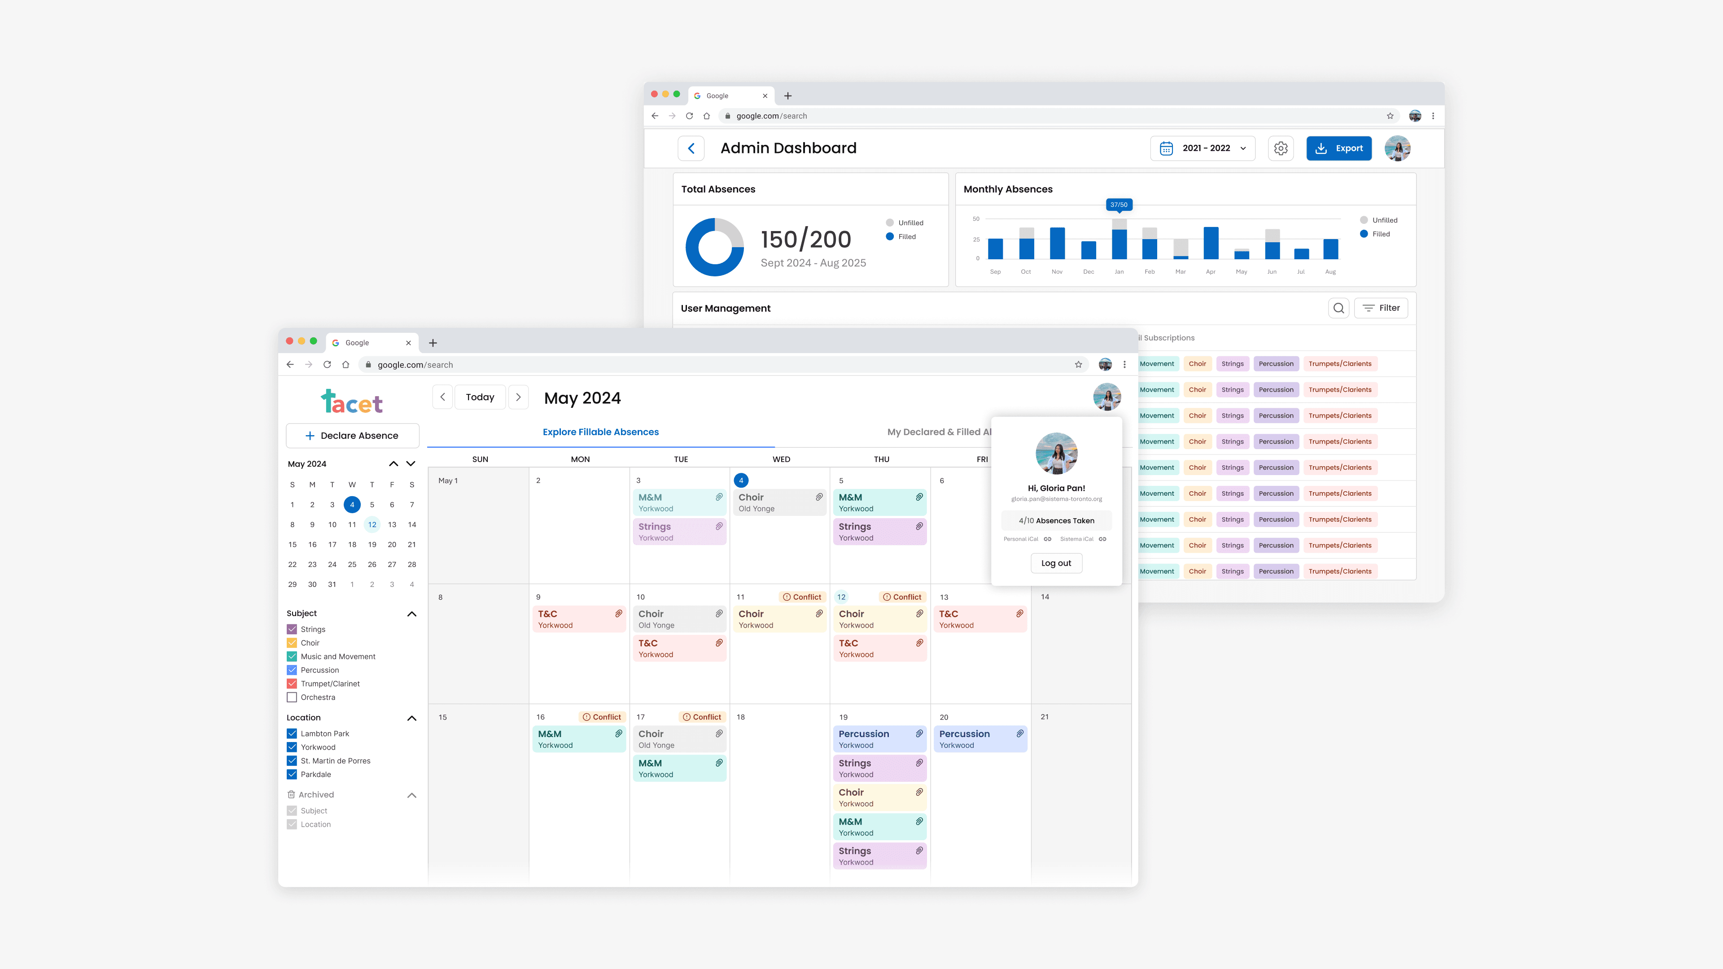1723x969 pixels.
Task: Click the Personal iCal link icon
Action: (x=1047, y=539)
